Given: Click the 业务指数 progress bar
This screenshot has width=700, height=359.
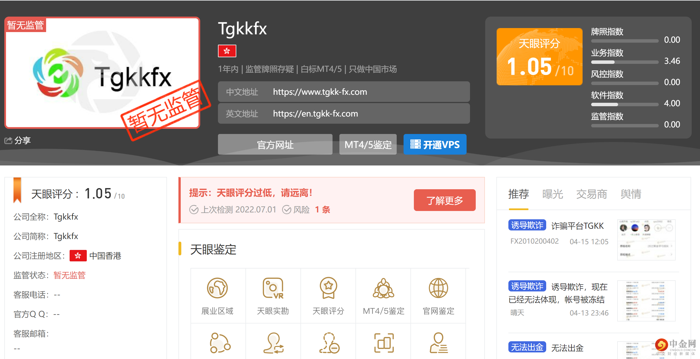Looking at the screenshot, I should pyautogui.click(x=624, y=62).
